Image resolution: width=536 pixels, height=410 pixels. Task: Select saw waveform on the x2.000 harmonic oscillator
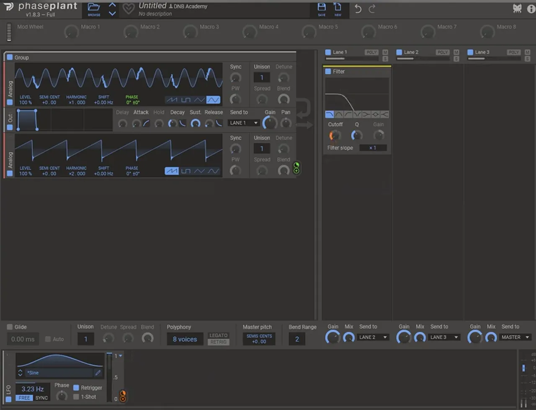[172, 171]
